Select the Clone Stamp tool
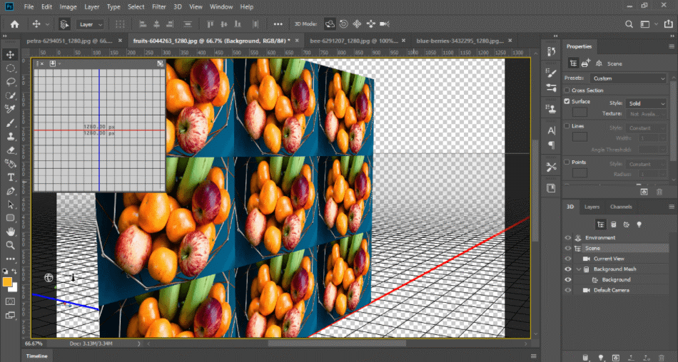This screenshot has width=678, height=362. click(11, 137)
